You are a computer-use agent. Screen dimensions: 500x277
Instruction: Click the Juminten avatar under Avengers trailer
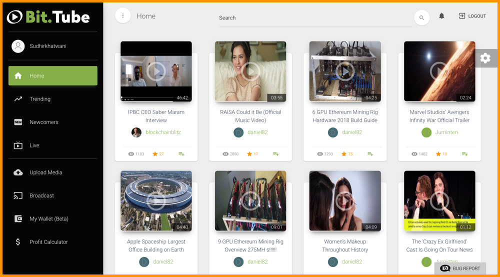point(426,132)
